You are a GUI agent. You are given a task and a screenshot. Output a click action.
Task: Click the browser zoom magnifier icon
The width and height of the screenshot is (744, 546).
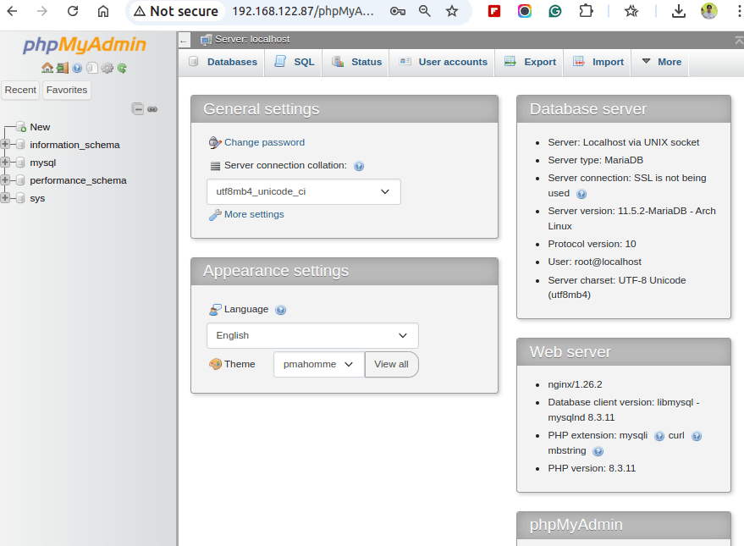point(425,11)
